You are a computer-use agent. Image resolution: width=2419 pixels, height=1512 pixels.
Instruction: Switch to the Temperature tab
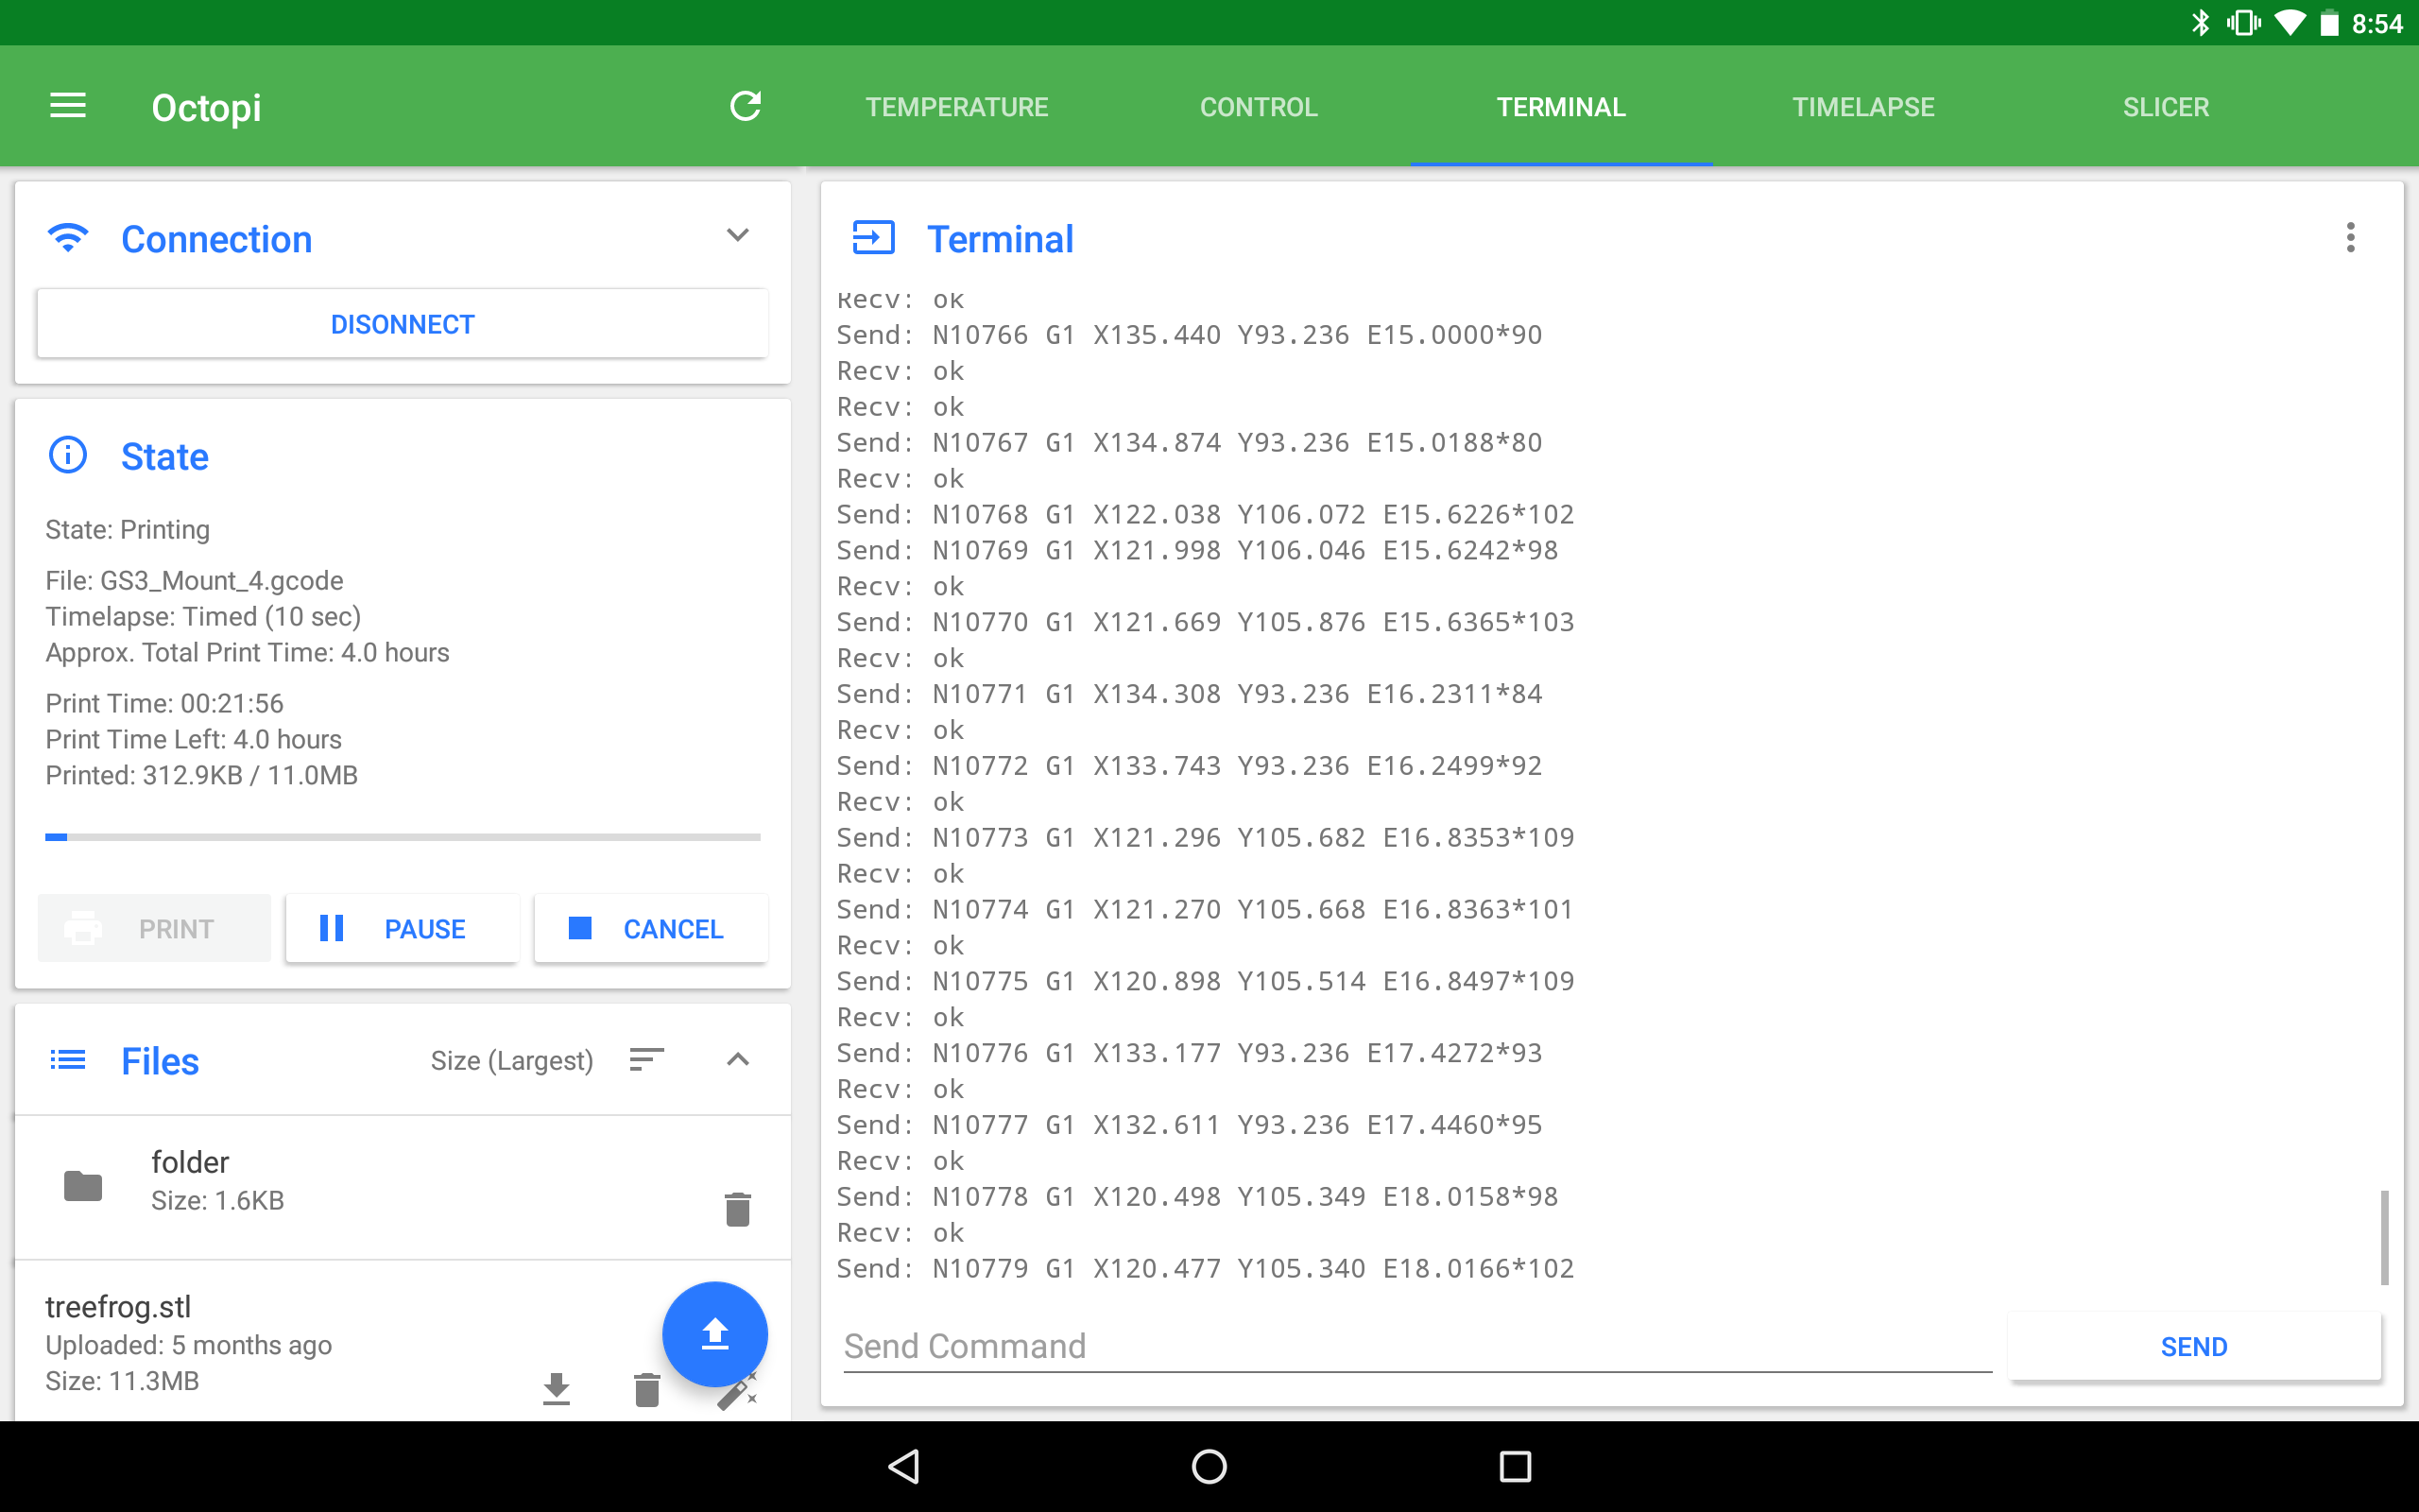pyautogui.click(x=956, y=107)
